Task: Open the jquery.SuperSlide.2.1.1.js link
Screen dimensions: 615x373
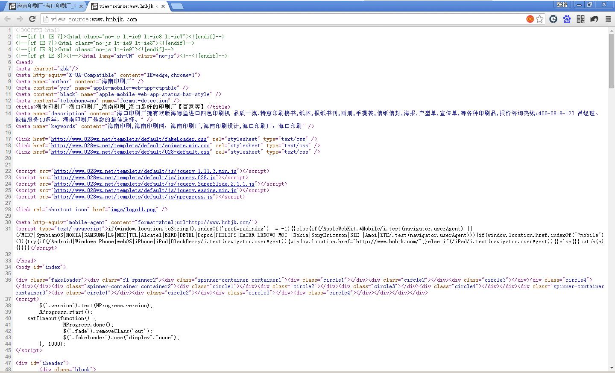Action: tap(154, 184)
